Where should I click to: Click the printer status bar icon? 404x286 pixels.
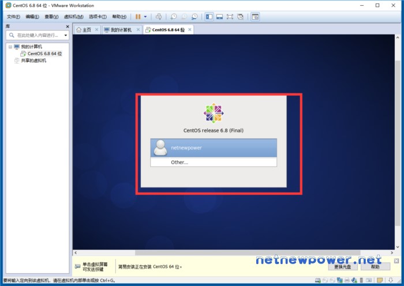click(x=347, y=280)
